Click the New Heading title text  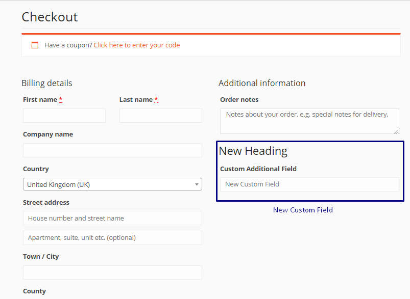pos(253,151)
